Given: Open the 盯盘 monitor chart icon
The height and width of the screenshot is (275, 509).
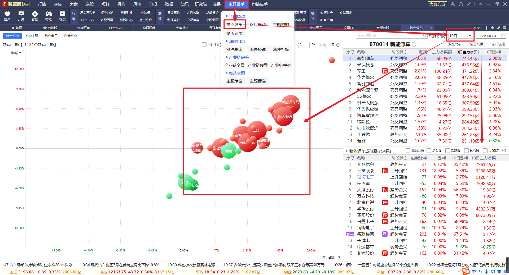Looking at the screenshot, I should [x=21, y=16].
